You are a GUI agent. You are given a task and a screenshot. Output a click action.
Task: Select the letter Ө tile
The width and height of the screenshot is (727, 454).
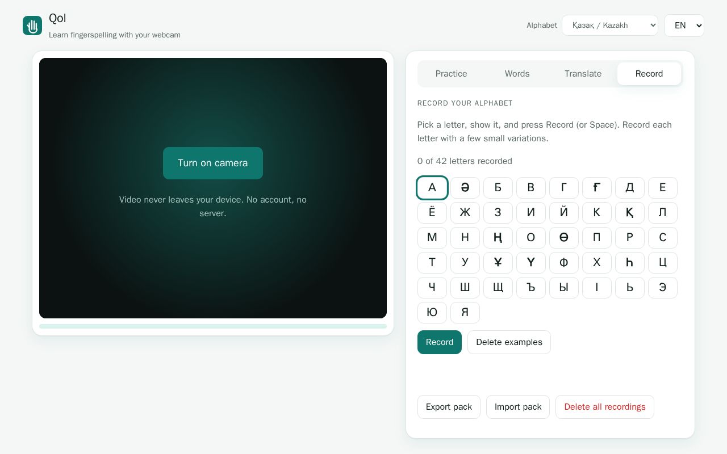[564, 238]
